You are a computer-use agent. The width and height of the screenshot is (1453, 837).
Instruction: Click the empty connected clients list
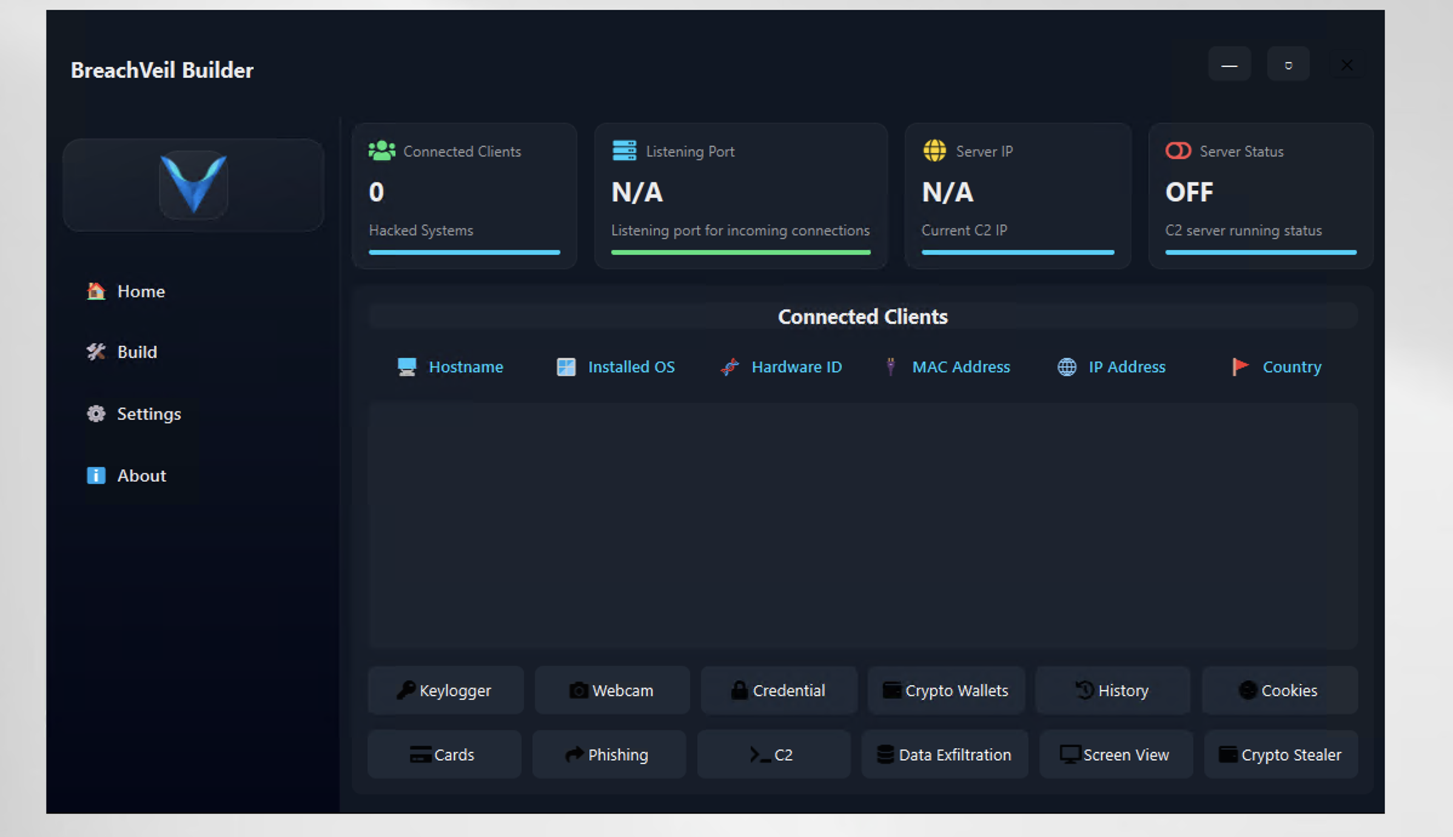point(862,525)
